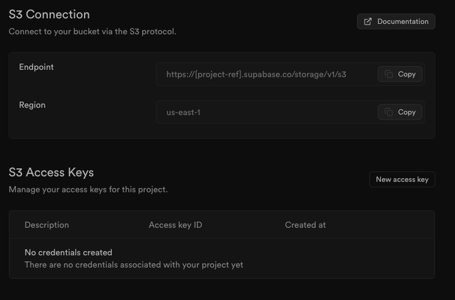Click the external link icon beside Documentation
455x300 pixels.
pos(368,21)
